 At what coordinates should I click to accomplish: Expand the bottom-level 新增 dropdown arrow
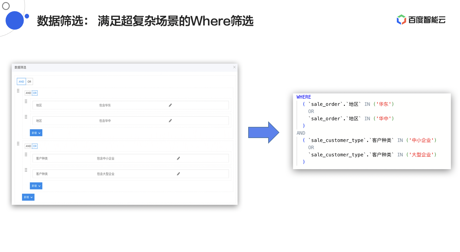point(31,197)
